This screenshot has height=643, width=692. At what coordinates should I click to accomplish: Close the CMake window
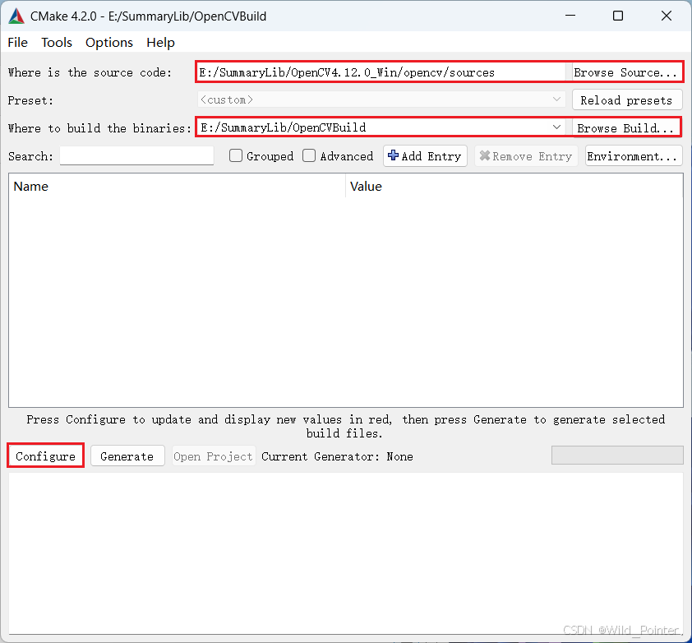[667, 16]
